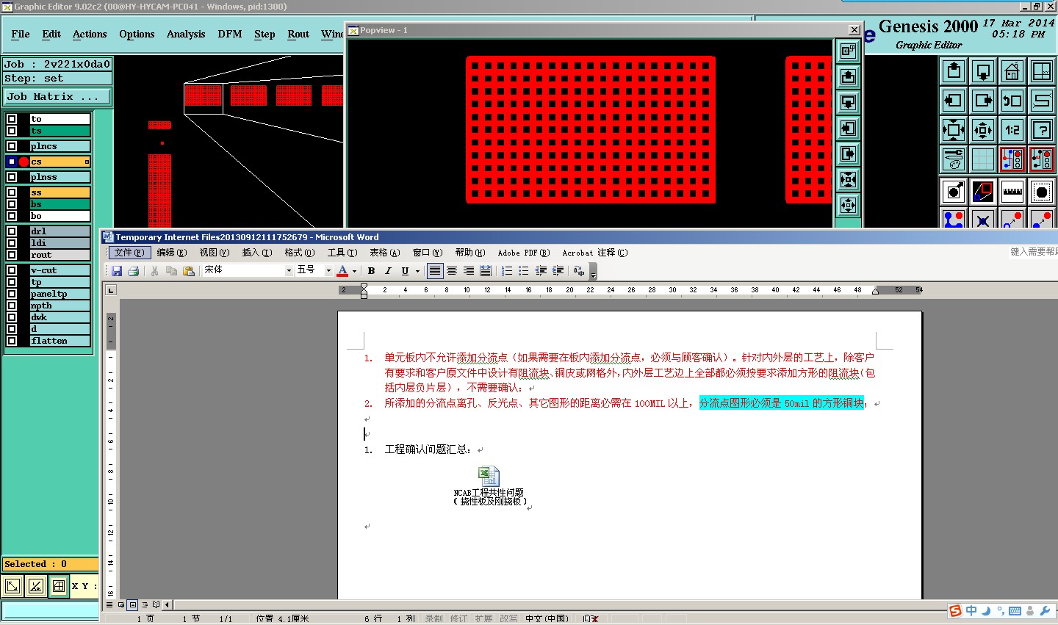Click the 中 language indicator in IME bar
The height and width of the screenshot is (625, 1058).
pyautogui.click(x=971, y=611)
